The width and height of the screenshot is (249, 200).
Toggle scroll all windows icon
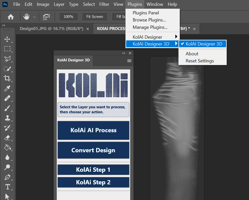(46, 17)
